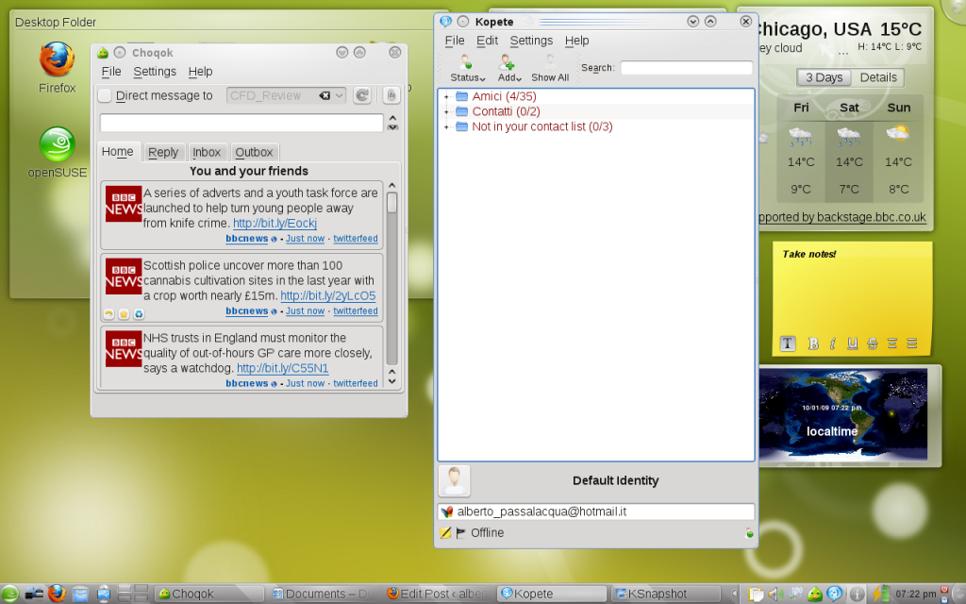This screenshot has width=966, height=604.
Task: Click the Kopete contact Search field
Action: tap(687, 68)
